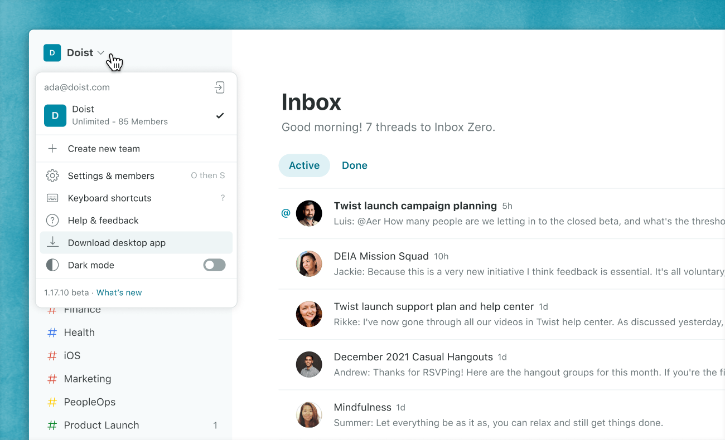The width and height of the screenshot is (725, 440).
Task: Open the What's new link
Action: tap(119, 292)
